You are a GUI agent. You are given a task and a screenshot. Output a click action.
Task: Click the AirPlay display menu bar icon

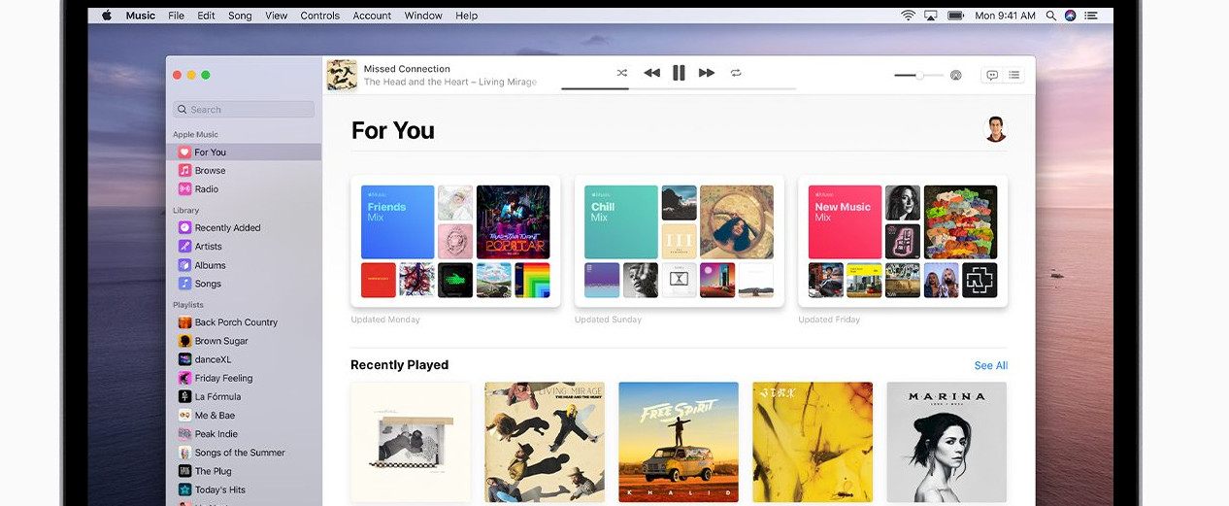point(931,16)
